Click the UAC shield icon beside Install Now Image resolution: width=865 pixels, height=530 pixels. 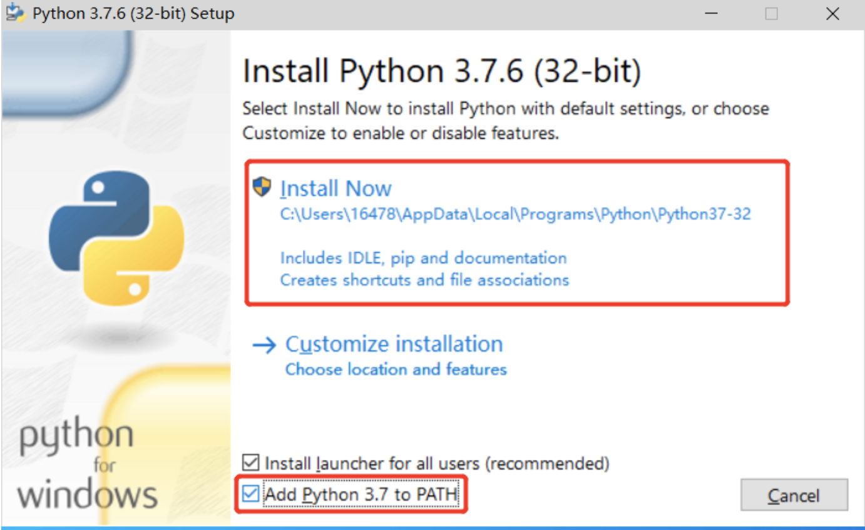pos(262,187)
